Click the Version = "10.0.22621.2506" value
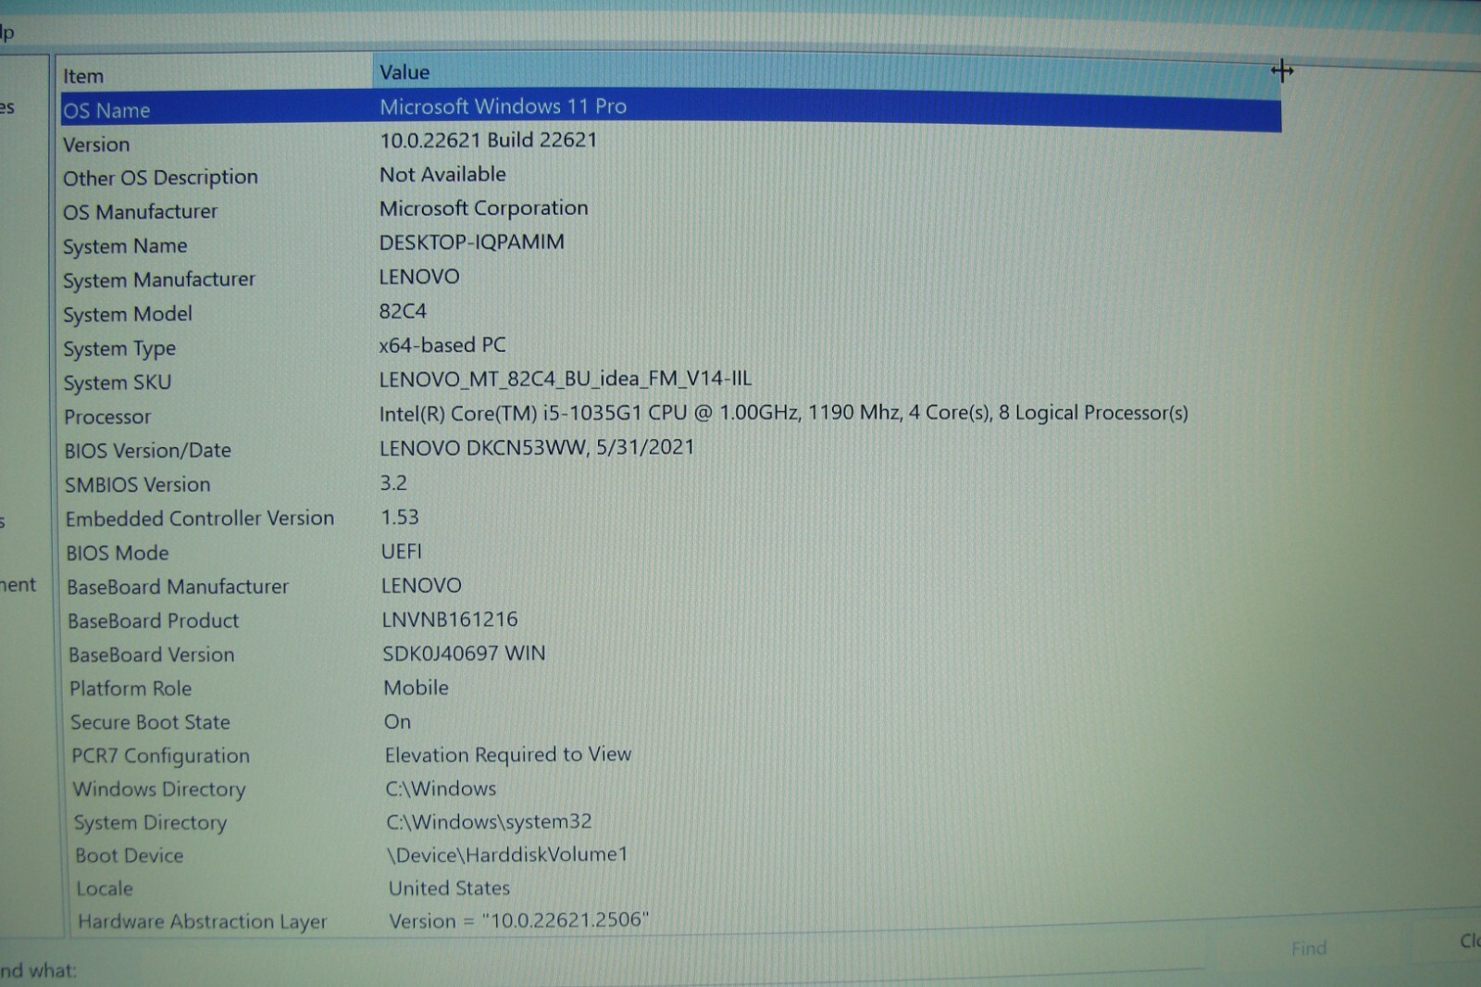The width and height of the screenshot is (1481, 987). pyautogui.click(x=519, y=920)
